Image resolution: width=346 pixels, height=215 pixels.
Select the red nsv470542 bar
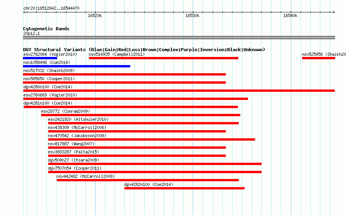point(152,139)
